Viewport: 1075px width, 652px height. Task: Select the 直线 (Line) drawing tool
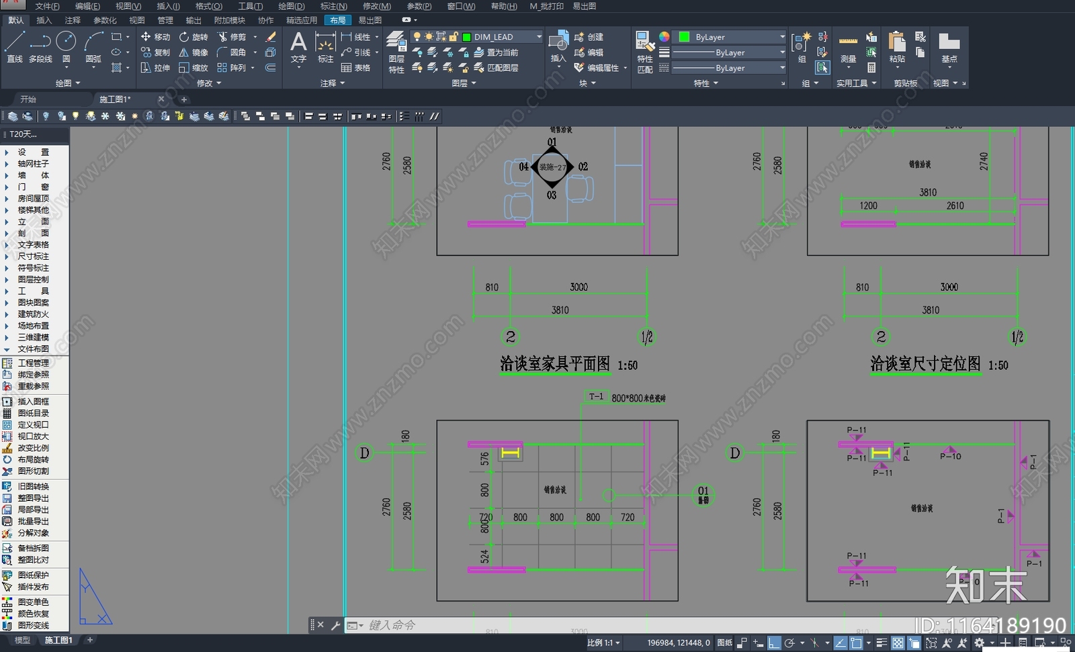tap(14, 47)
